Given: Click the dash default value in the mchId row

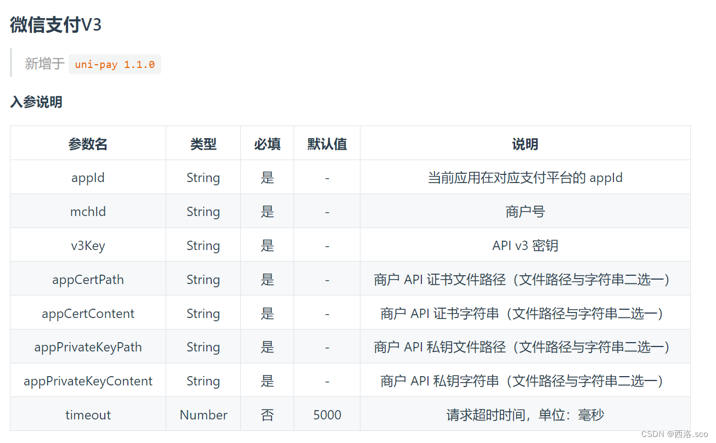Looking at the screenshot, I should click(327, 212).
